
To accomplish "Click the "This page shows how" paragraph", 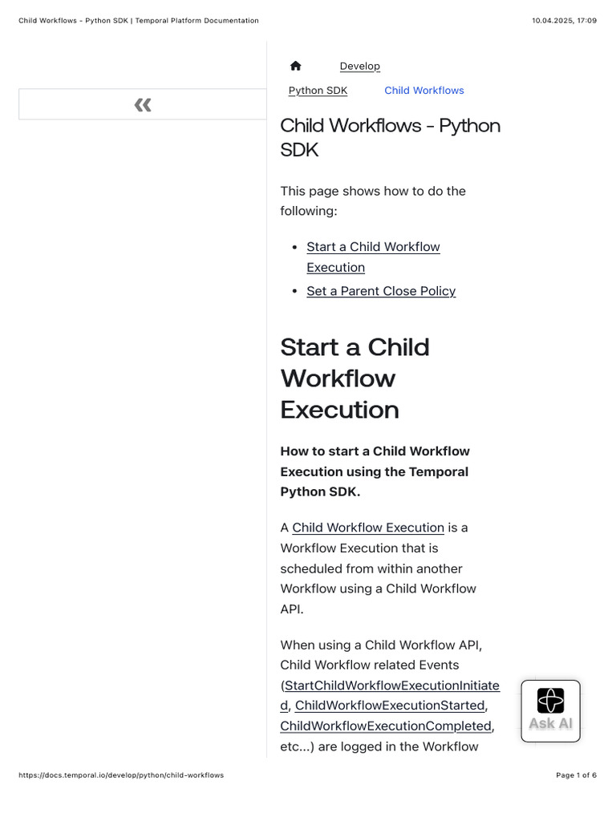I will 372,200.
